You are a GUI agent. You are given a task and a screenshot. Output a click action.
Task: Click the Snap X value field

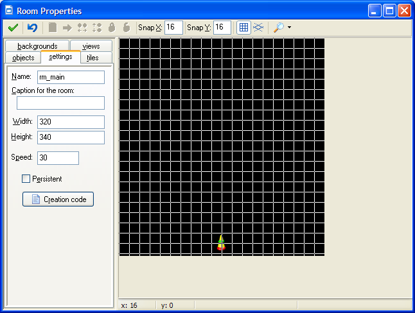[x=173, y=28]
